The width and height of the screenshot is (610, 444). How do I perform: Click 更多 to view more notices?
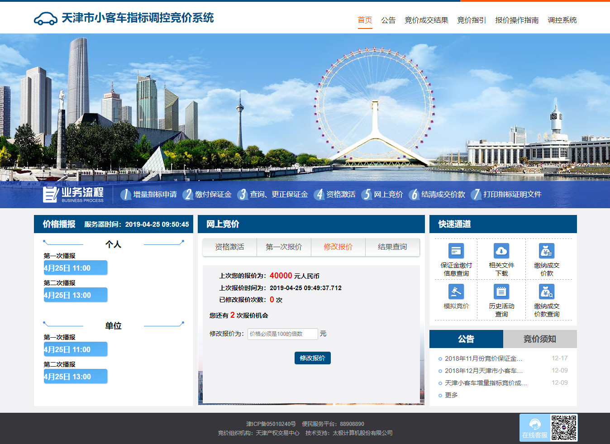pos(451,395)
